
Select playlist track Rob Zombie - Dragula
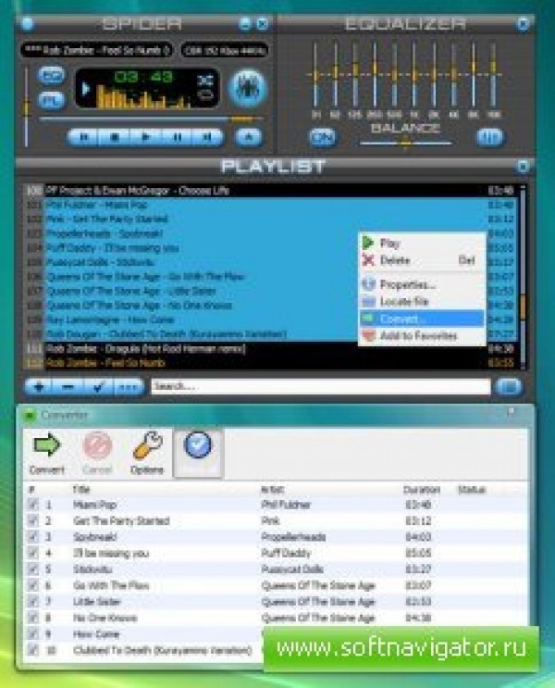coord(270,349)
